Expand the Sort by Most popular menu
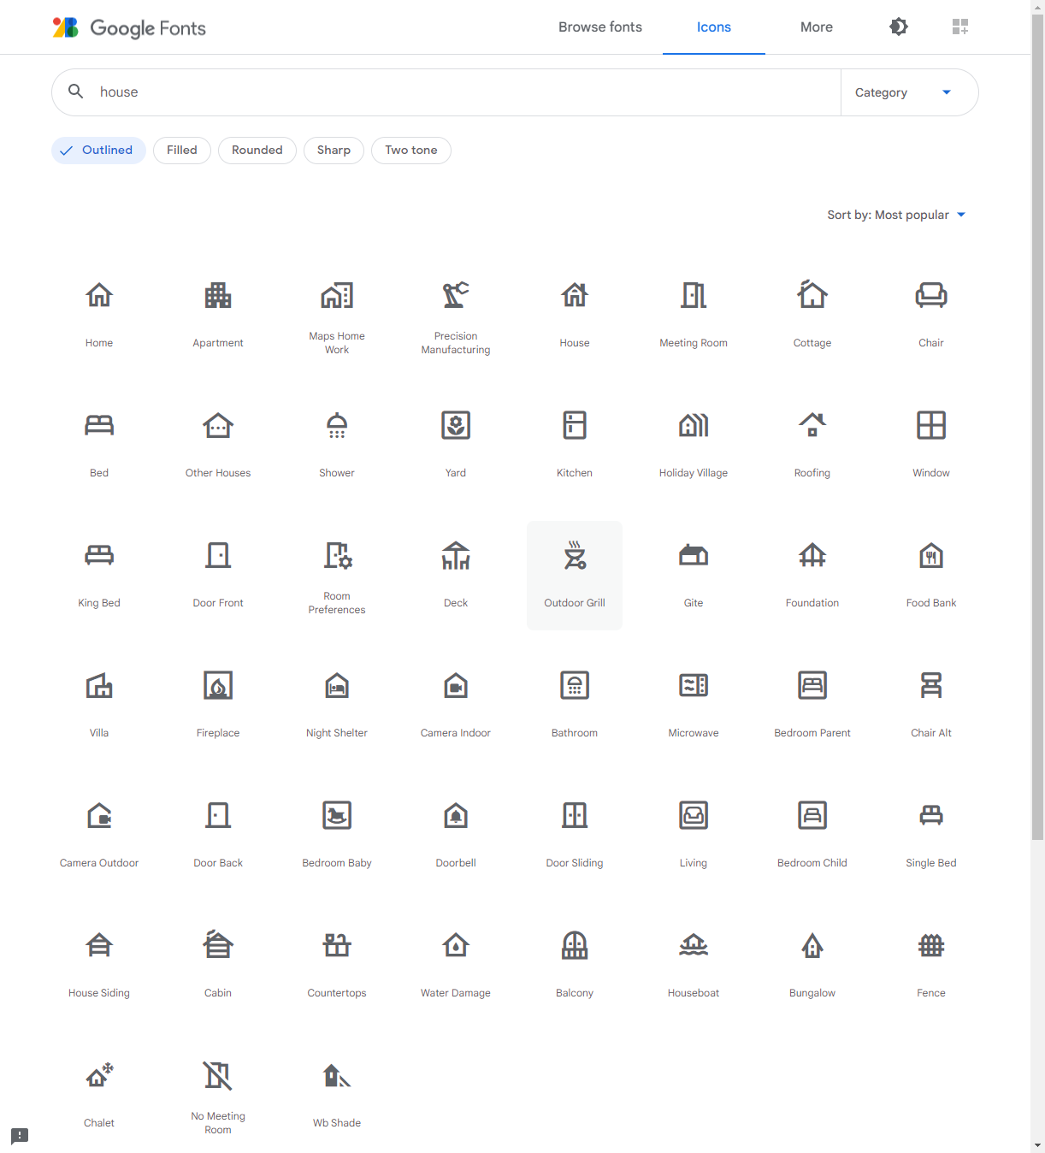This screenshot has width=1045, height=1153. pos(895,215)
